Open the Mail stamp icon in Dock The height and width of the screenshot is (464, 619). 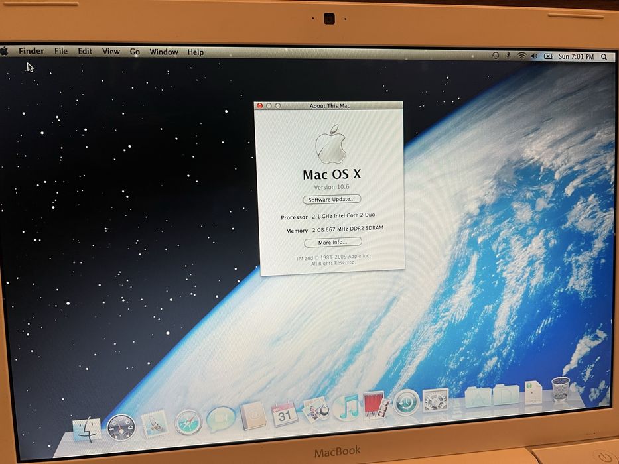click(155, 424)
